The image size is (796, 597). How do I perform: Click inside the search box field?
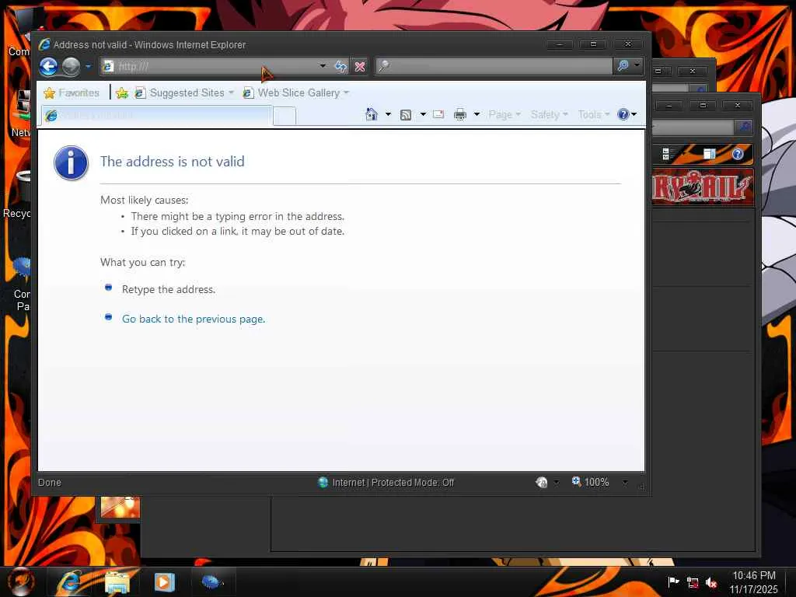(494, 65)
